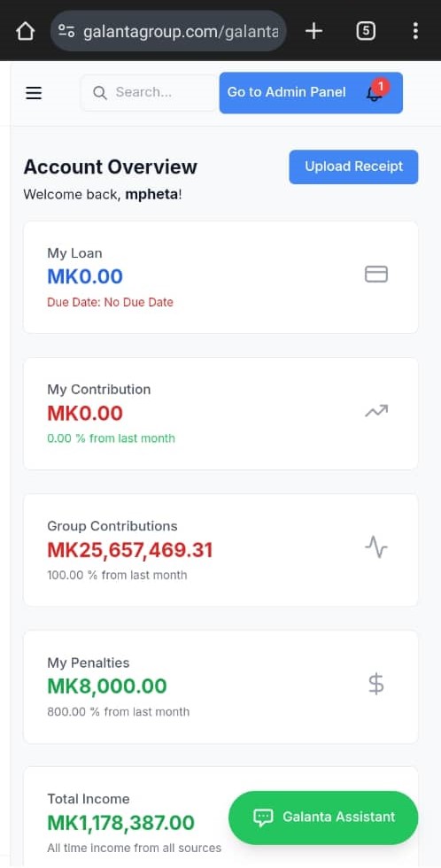Click the notification bell icon
This screenshot has height=868, width=441.
tap(375, 93)
